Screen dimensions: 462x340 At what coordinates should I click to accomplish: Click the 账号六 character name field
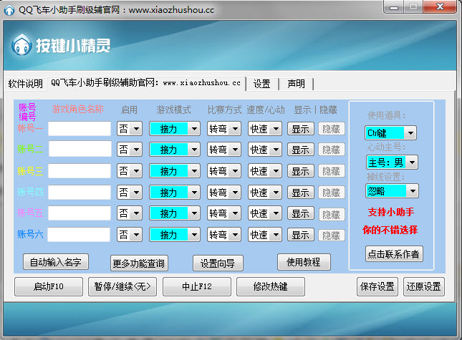pos(79,235)
